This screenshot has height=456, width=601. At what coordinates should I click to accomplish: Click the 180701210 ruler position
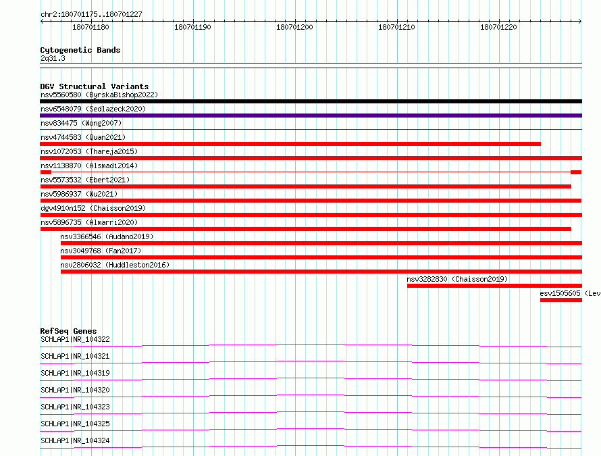coord(396,27)
